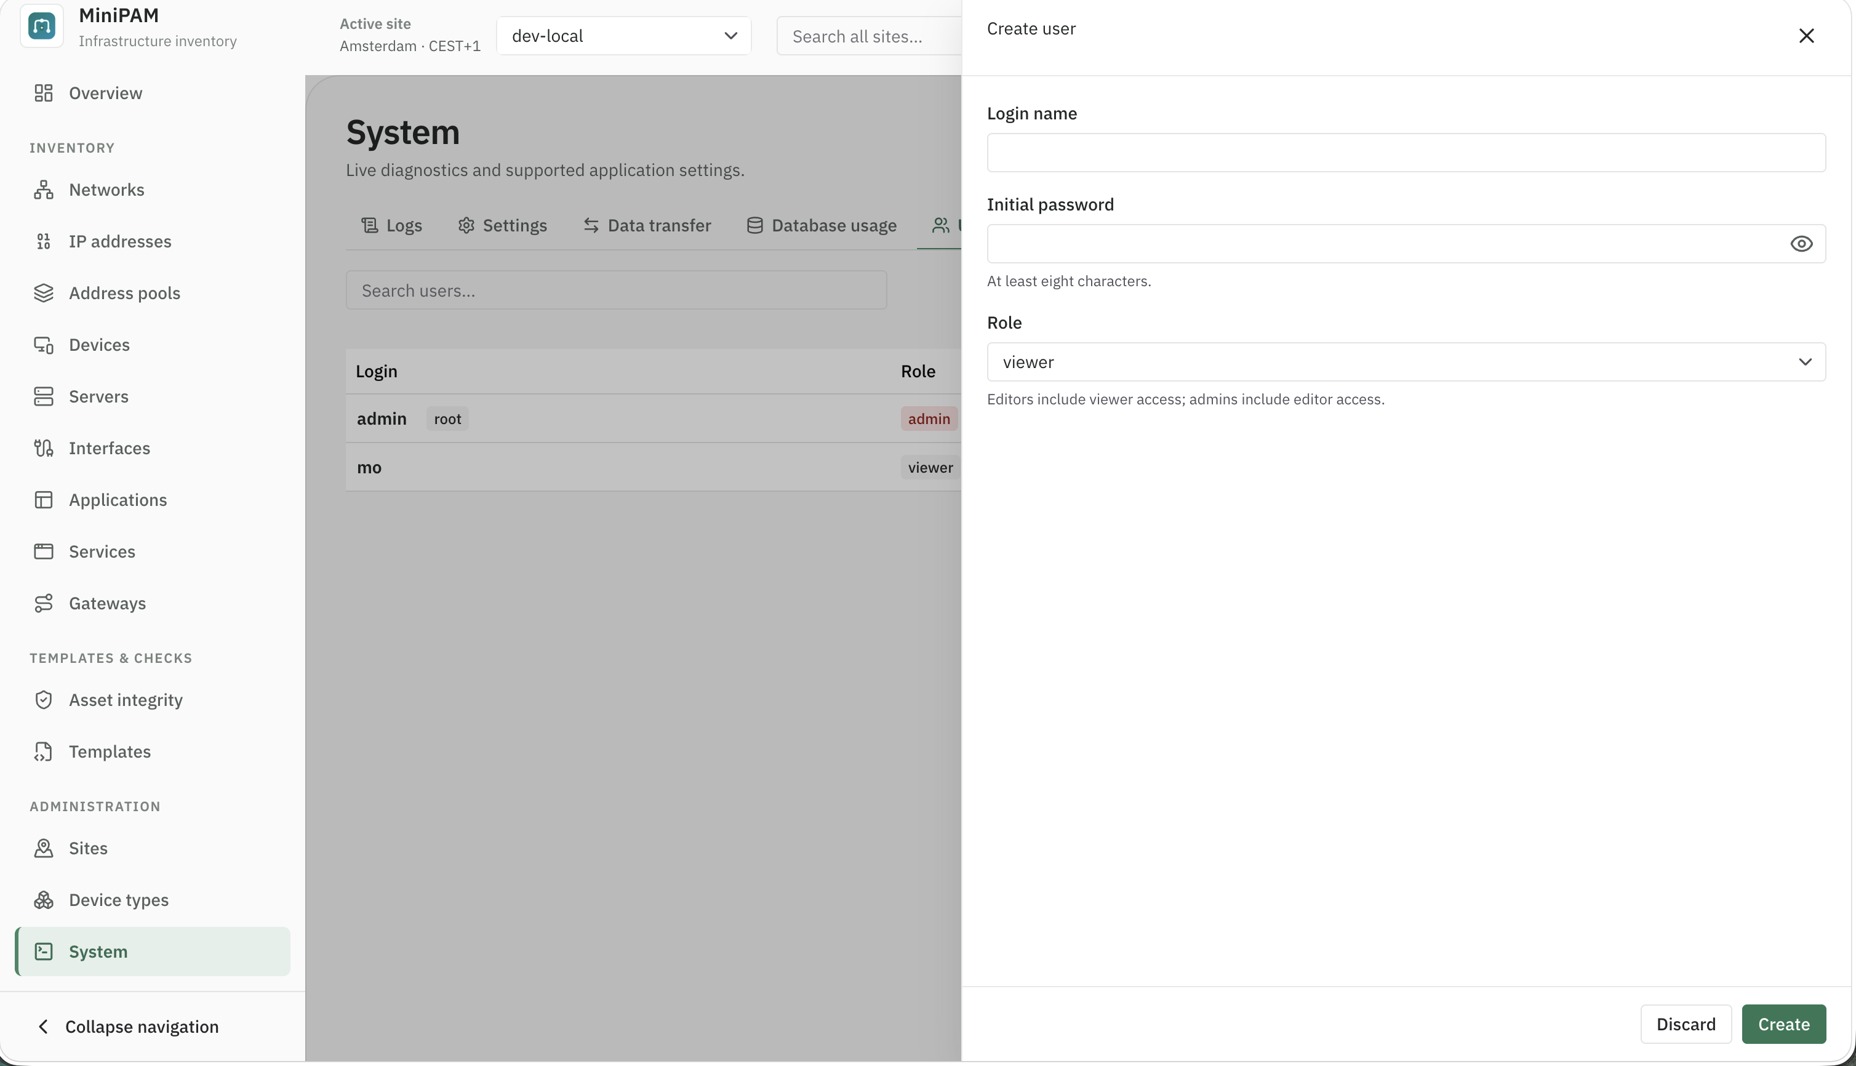
Task: Click the Sites icon under Administration
Action: (x=43, y=849)
